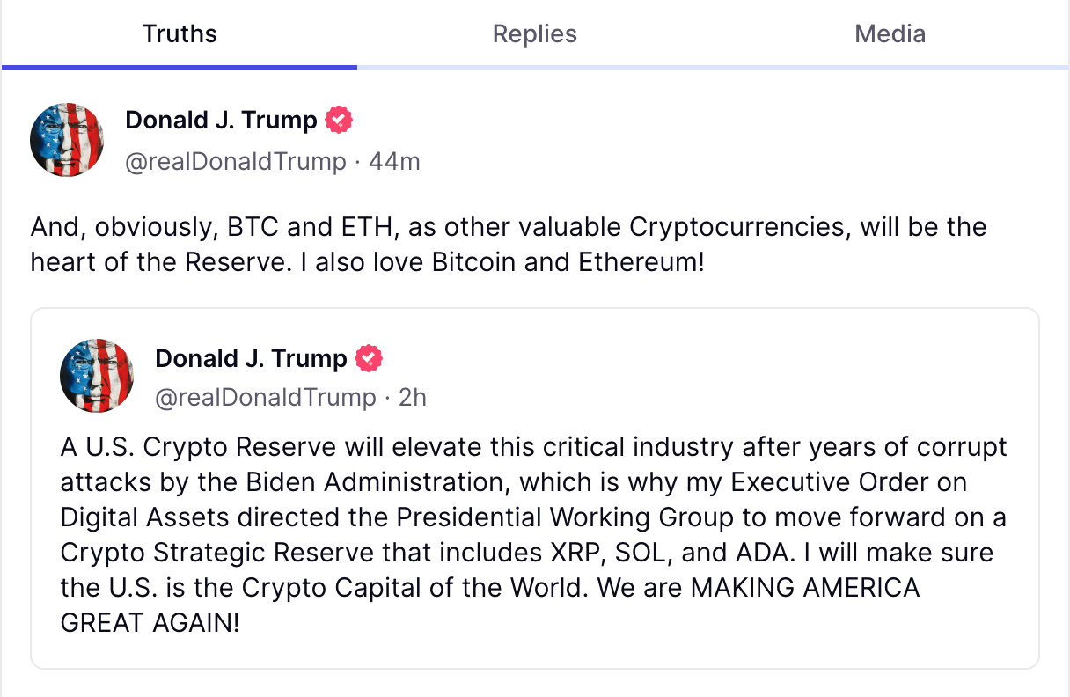Switch to the Truths tab

tap(180, 34)
